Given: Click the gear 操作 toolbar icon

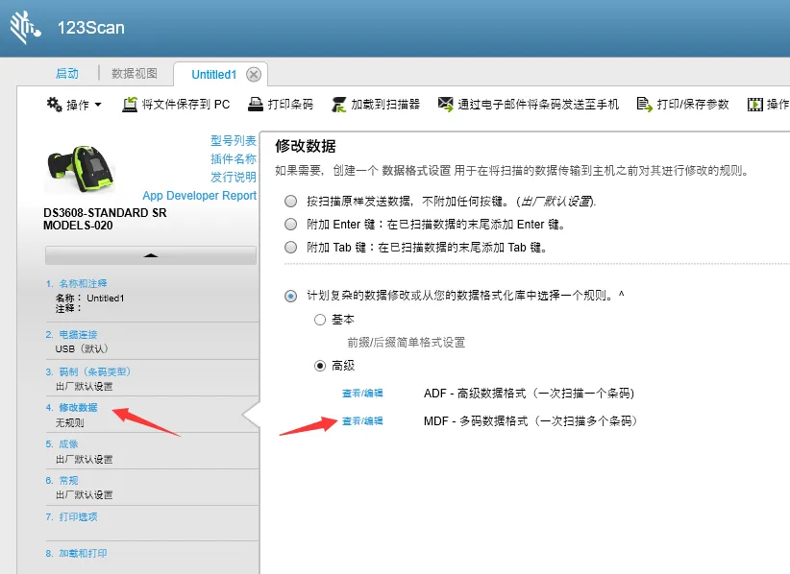Looking at the screenshot, I should 55,104.
